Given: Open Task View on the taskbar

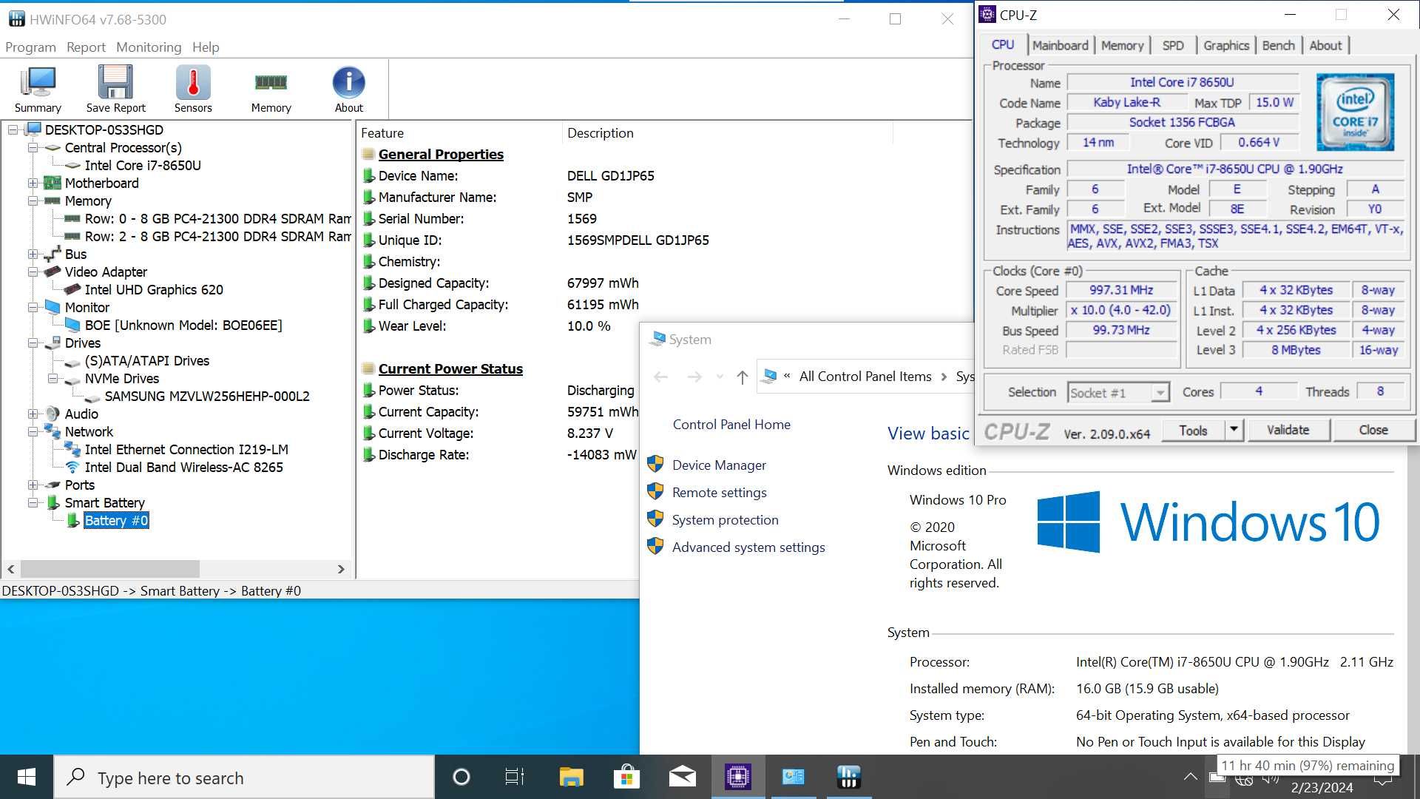Looking at the screenshot, I should (x=515, y=777).
